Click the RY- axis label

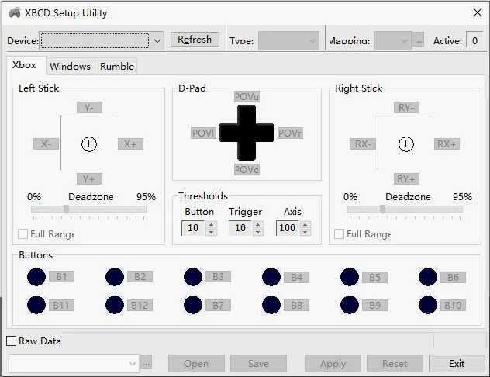tap(406, 108)
